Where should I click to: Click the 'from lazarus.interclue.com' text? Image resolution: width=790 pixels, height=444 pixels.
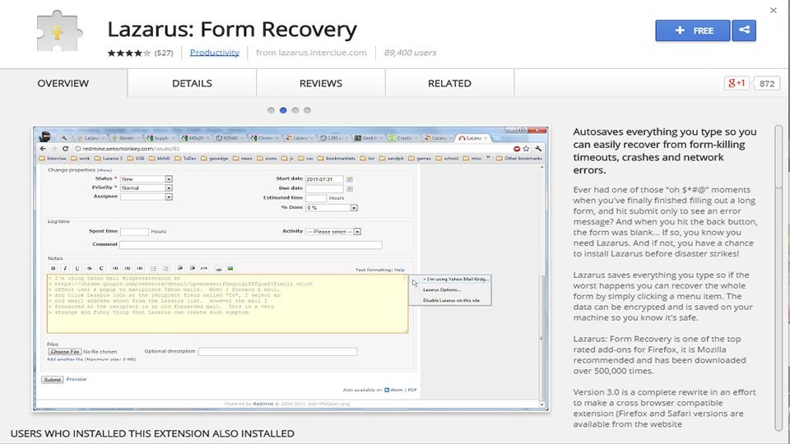(311, 53)
